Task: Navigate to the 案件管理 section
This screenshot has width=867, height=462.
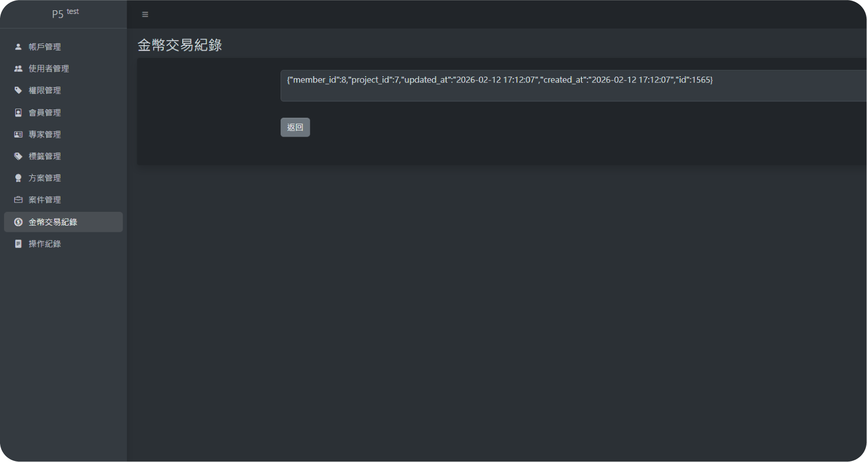Action: [x=45, y=200]
